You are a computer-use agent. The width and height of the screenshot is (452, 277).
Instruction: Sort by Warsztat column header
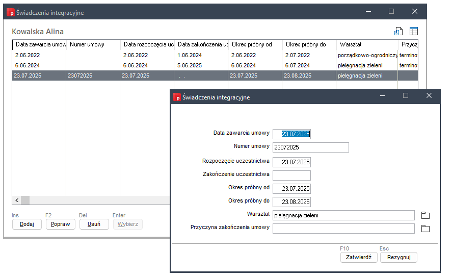click(x=367, y=44)
